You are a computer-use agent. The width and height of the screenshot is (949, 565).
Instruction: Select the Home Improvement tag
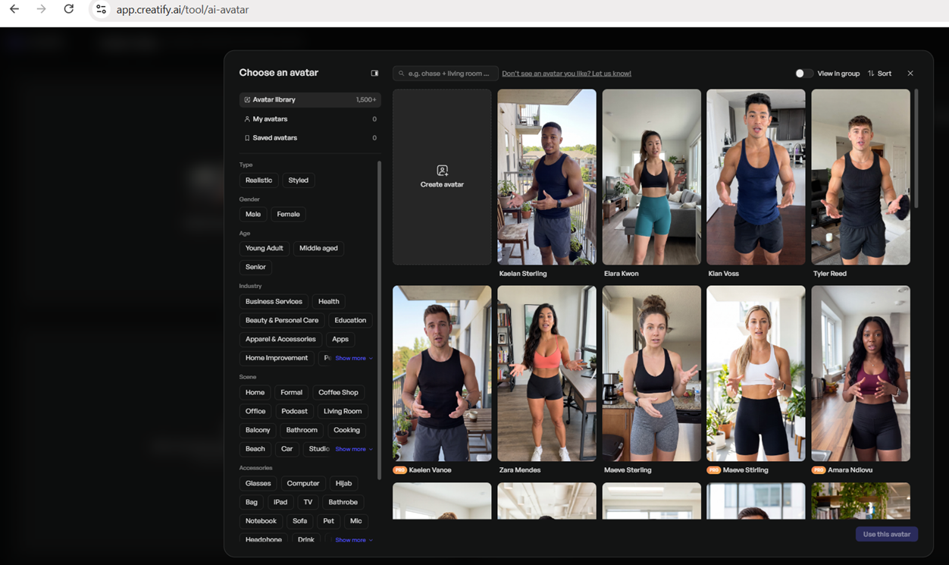point(277,358)
